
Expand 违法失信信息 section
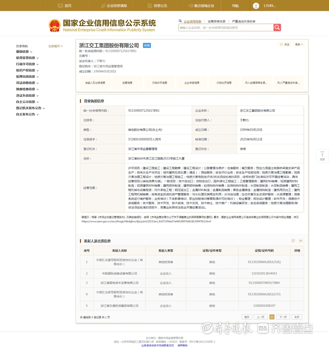point(27,95)
